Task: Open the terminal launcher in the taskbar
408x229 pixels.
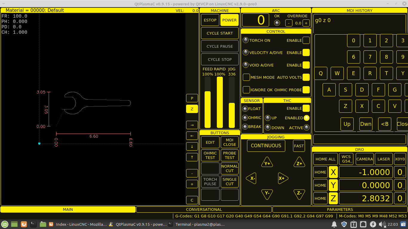Action: [x=33, y=224]
